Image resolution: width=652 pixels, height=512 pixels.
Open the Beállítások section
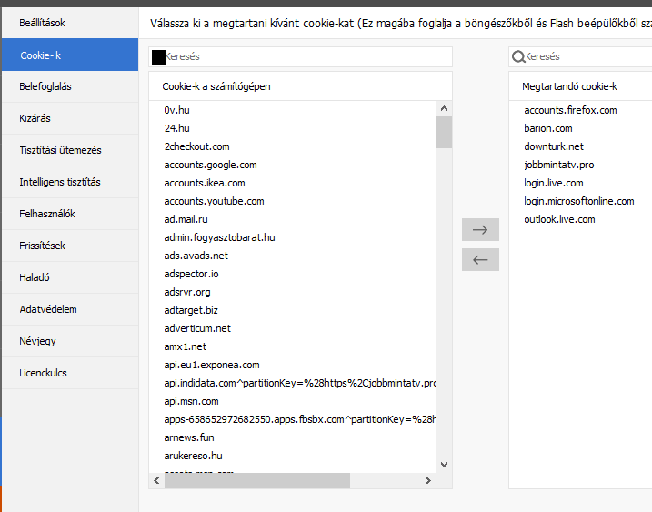[70, 23]
